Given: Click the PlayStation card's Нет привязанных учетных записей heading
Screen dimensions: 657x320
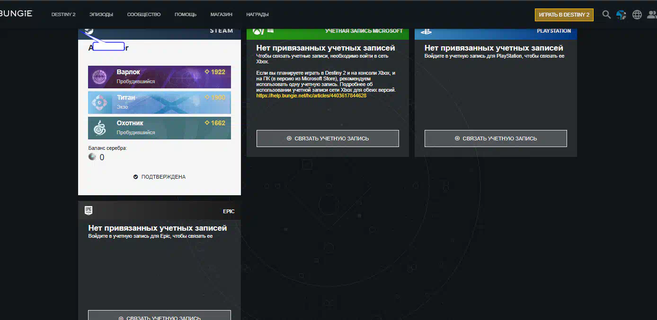Looking at the screenshot, I should click(x=494, y=48).
